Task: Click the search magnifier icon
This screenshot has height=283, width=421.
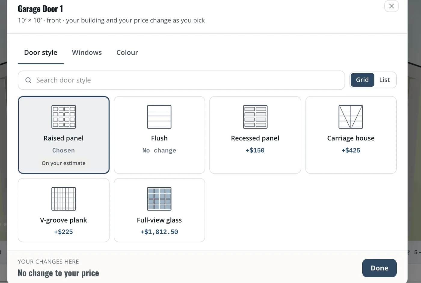Action: [28, 80]
